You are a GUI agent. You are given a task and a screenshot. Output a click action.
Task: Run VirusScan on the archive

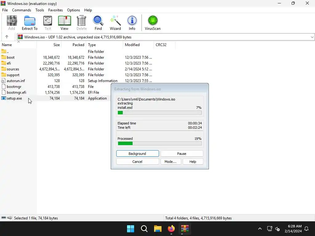pos(153,23)
